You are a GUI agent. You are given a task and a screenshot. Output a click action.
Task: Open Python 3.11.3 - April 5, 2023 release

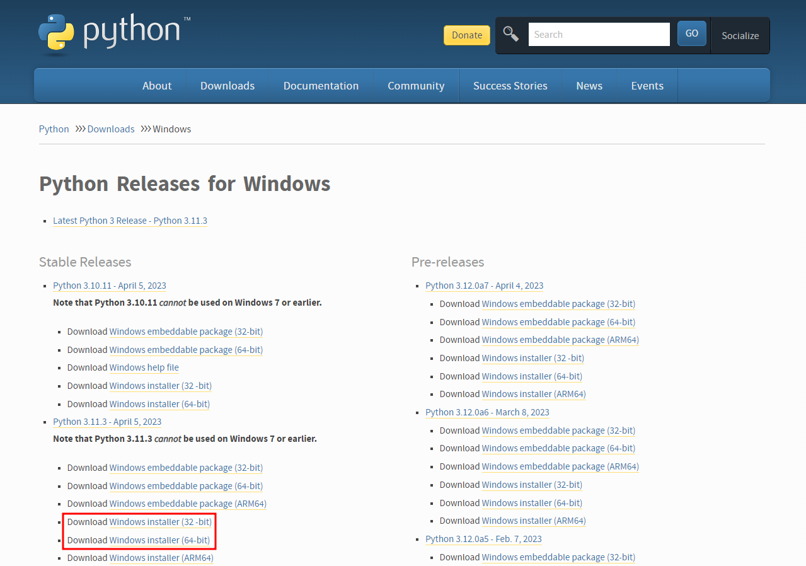coord(107,422)
